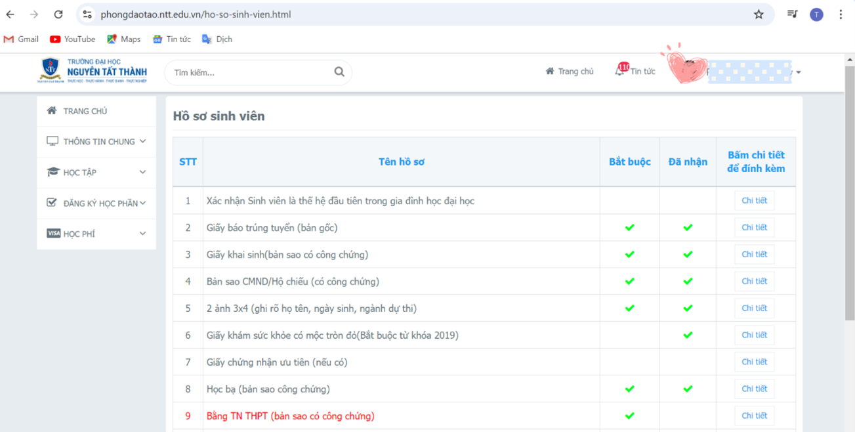Open Chrome's three-dot menu
855x432 pixels.
(x=841, y=14)
